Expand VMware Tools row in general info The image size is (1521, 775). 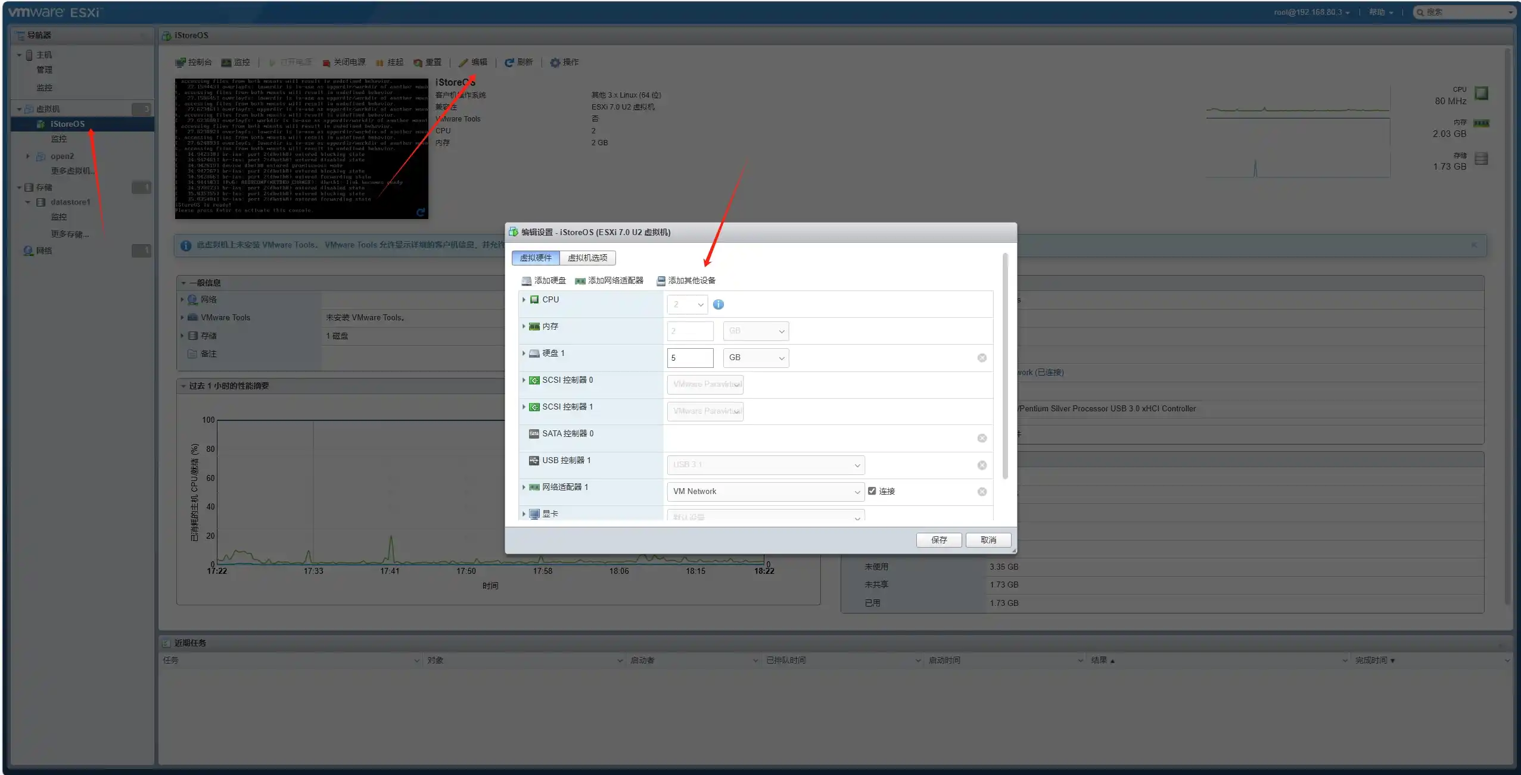(182, 317)
